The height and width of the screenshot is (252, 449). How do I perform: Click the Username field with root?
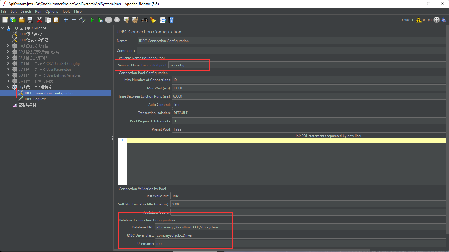[301, 244]
